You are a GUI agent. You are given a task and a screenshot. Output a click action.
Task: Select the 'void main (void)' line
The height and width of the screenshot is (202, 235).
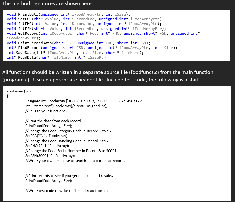click(20, 91)
